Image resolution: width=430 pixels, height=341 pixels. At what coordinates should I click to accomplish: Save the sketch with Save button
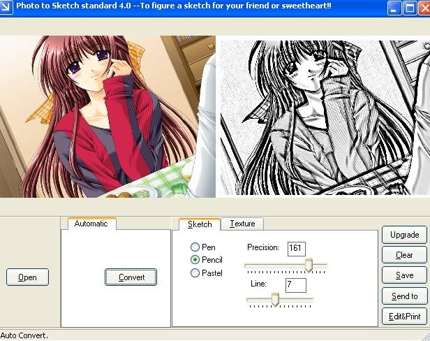coord(404,275)
